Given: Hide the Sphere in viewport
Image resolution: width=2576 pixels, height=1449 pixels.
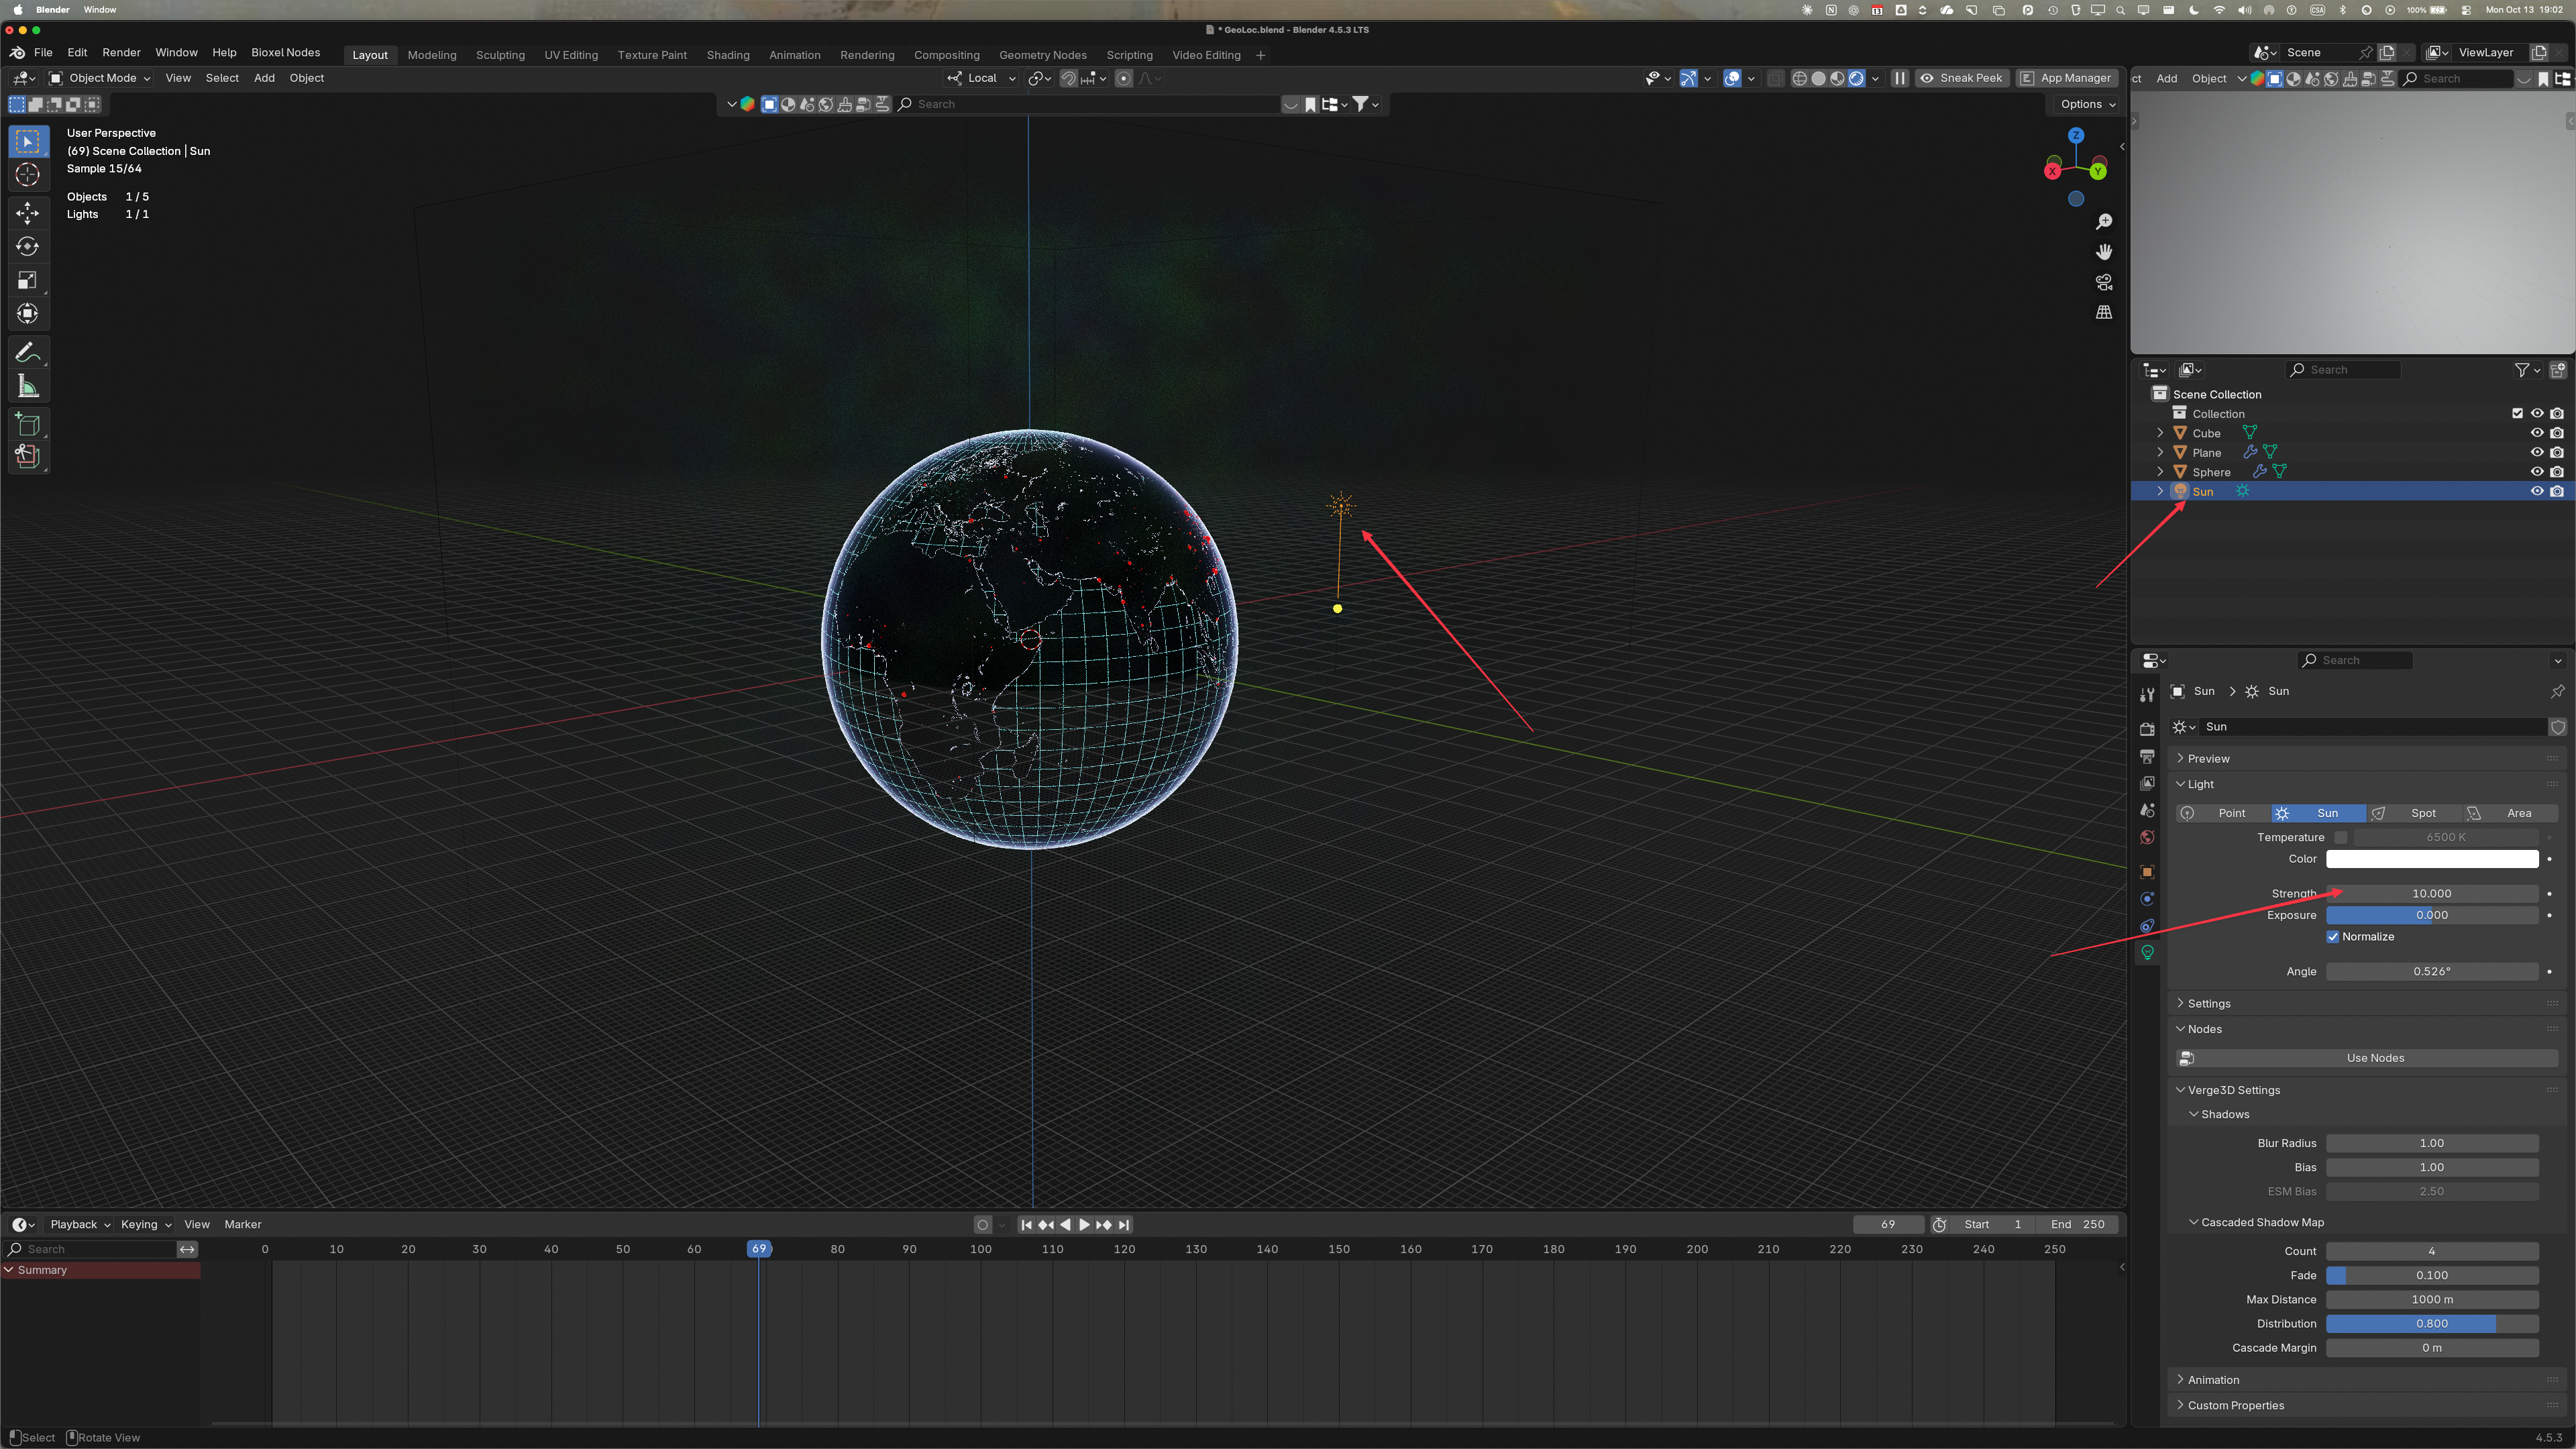Looking at the screenshot, I should (2537, 472).
